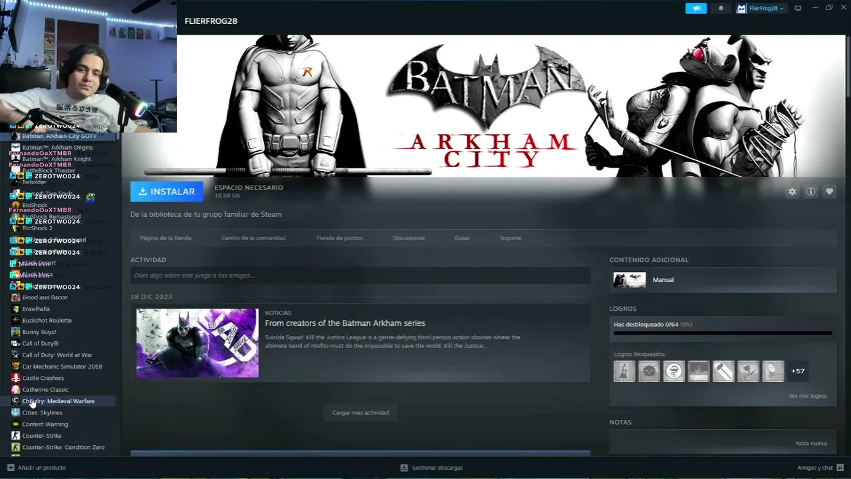Open Amigos y chat panel
851x479 pixels.
(819, 468)
